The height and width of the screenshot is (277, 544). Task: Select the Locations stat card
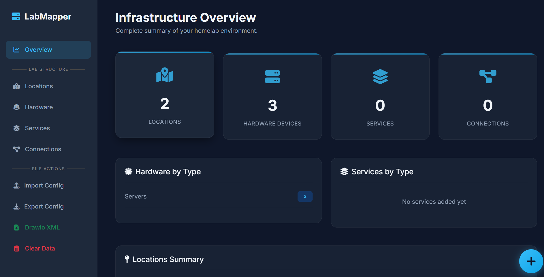[x=165, y=95]
